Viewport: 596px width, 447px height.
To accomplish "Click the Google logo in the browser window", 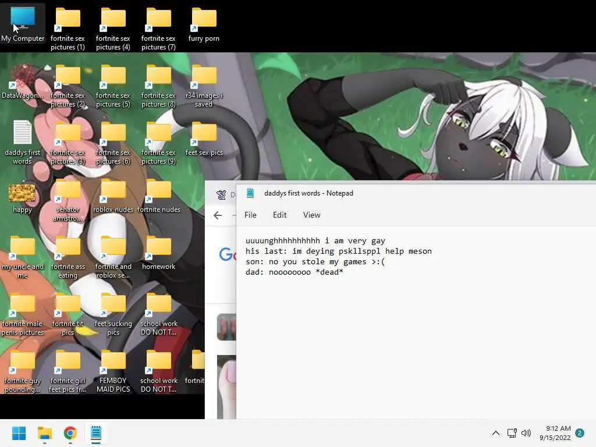I will click(x=228, y=254).
